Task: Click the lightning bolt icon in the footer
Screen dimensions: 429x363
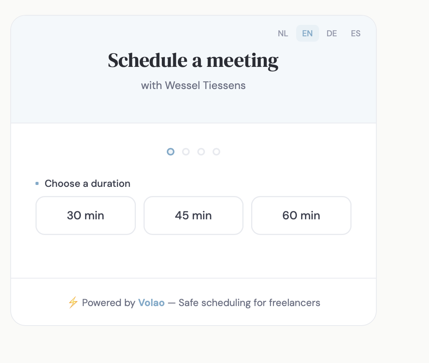Action: point(73,303)
